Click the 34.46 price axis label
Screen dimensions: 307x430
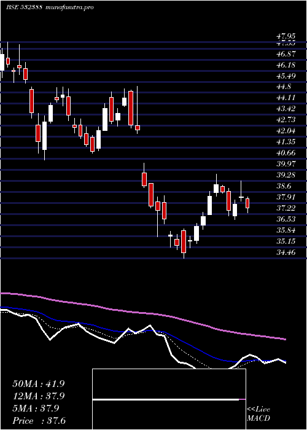286,252
